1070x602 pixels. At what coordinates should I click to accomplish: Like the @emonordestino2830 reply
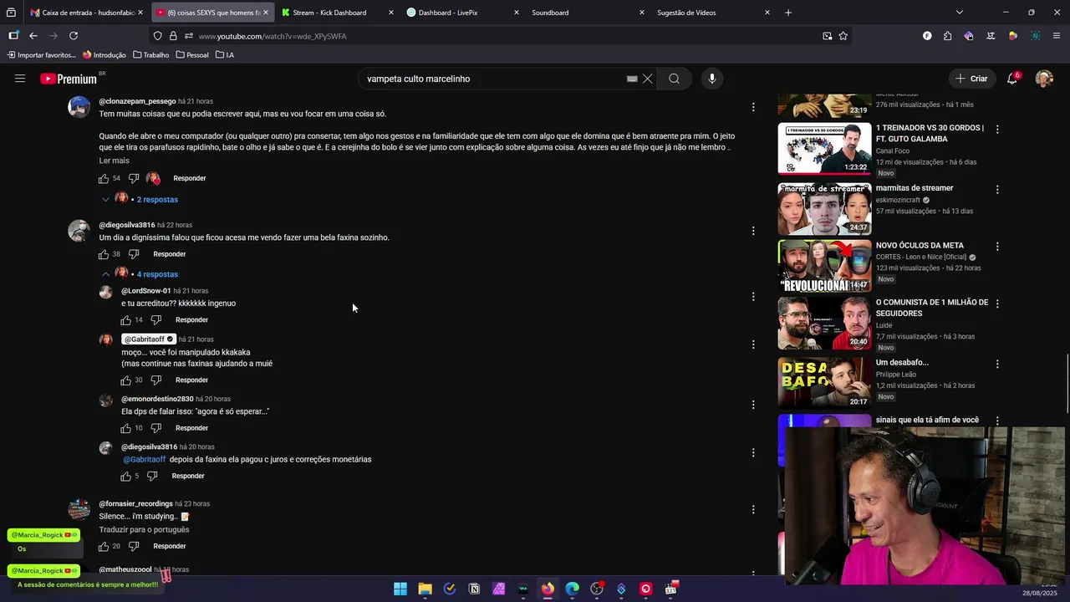tap(125, 428)
